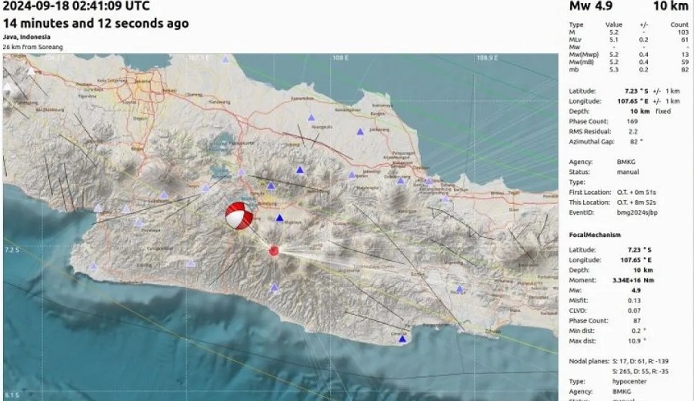Image resolution: width=694 pixels, height=401 pixels.
Task: Click the '8.1 S' latitude grid label
Action: pos(12,396)
